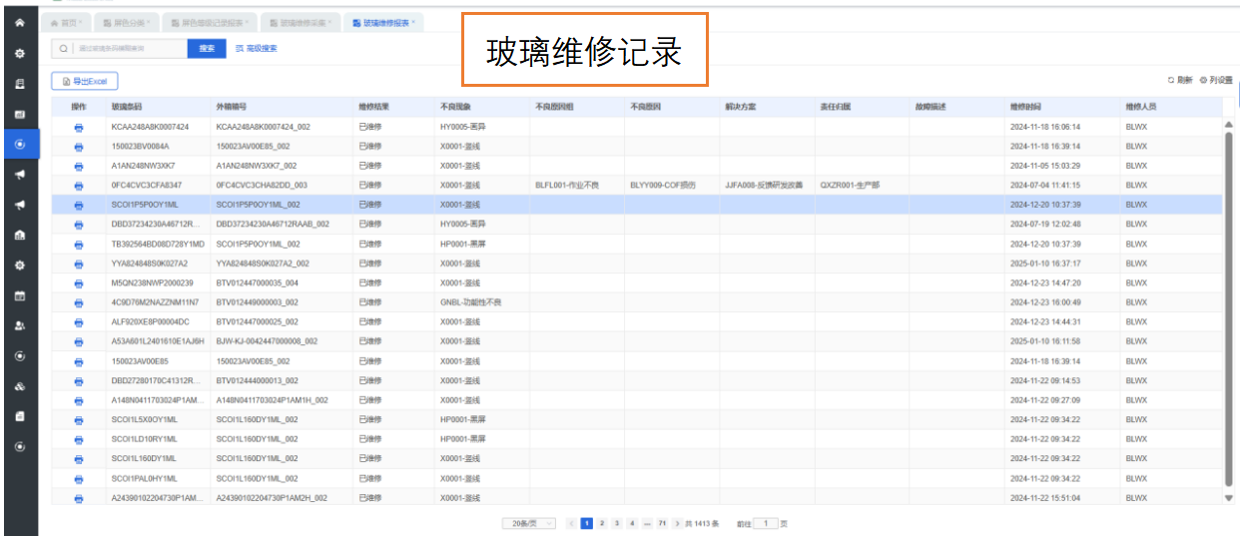Click the barcode cell DBD27280170C41312R...

(x=157, y=380)
